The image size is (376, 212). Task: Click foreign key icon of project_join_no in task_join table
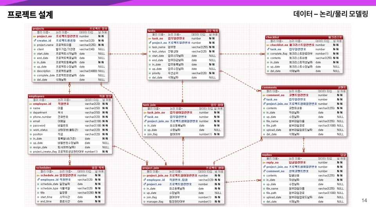pyautogui.click(x=145, y=121)
